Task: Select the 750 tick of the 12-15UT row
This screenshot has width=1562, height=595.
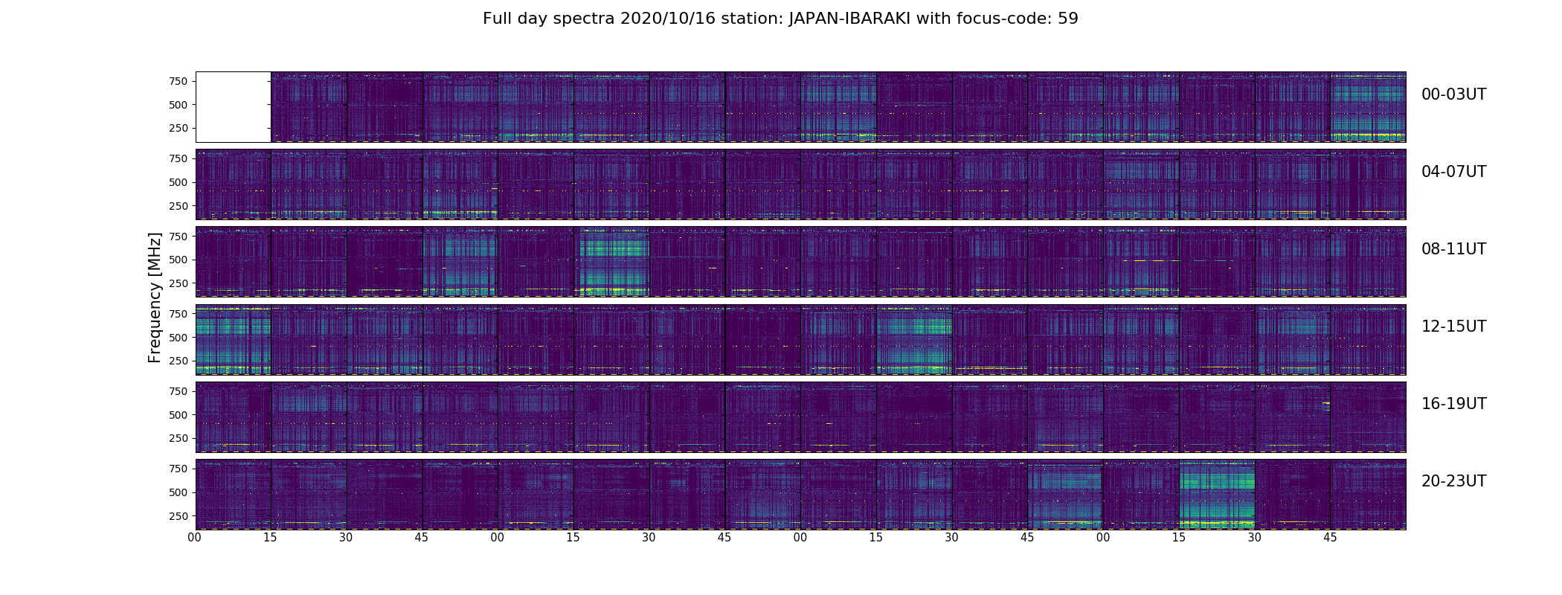Action: (x=178, y=313)
